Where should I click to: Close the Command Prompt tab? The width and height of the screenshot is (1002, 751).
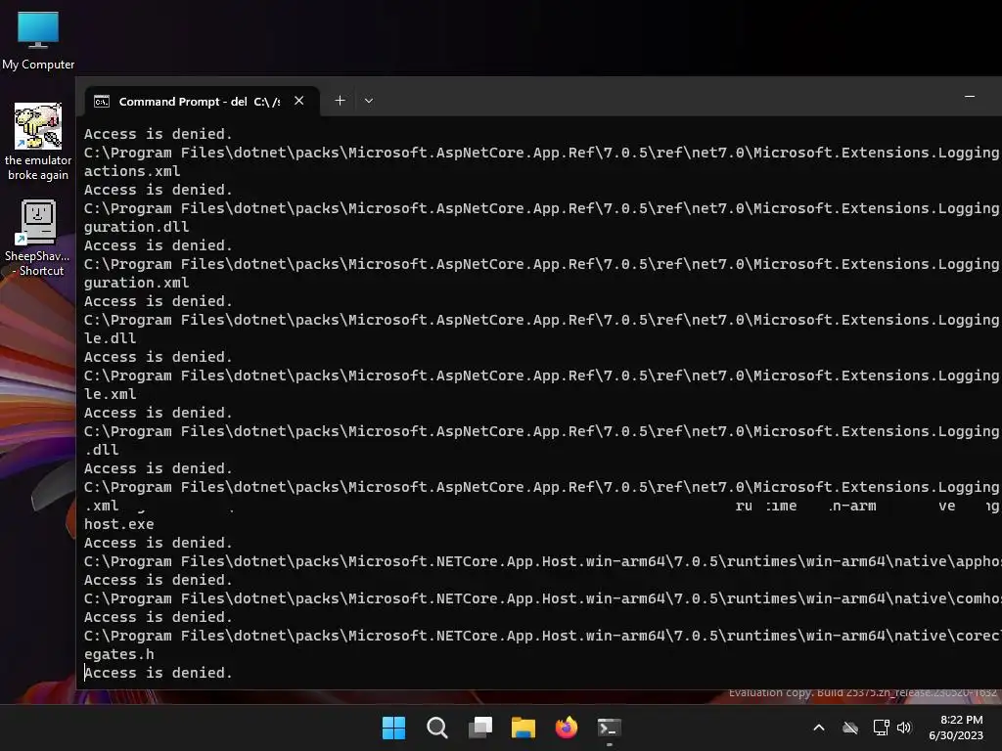click(298, 101)
